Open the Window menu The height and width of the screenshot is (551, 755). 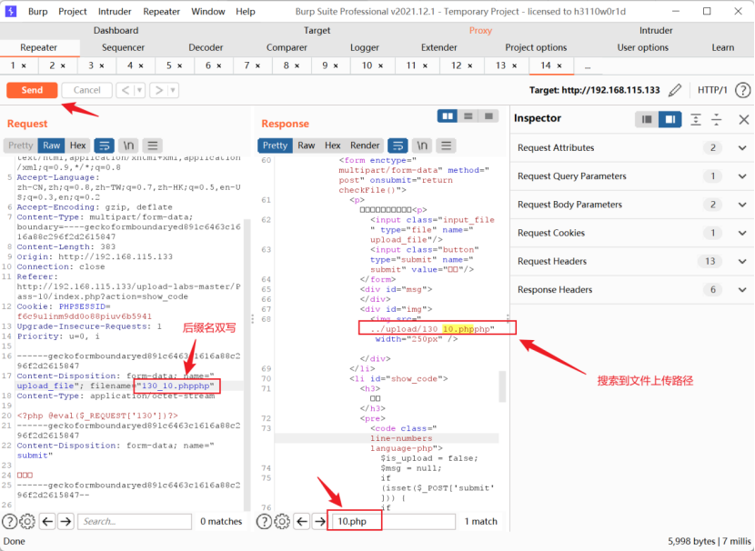208,11
